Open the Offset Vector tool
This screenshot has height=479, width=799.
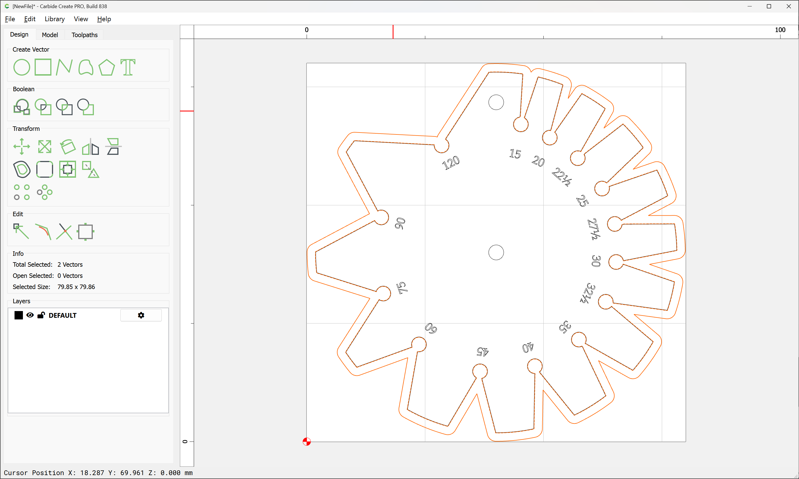pos(22,169)
